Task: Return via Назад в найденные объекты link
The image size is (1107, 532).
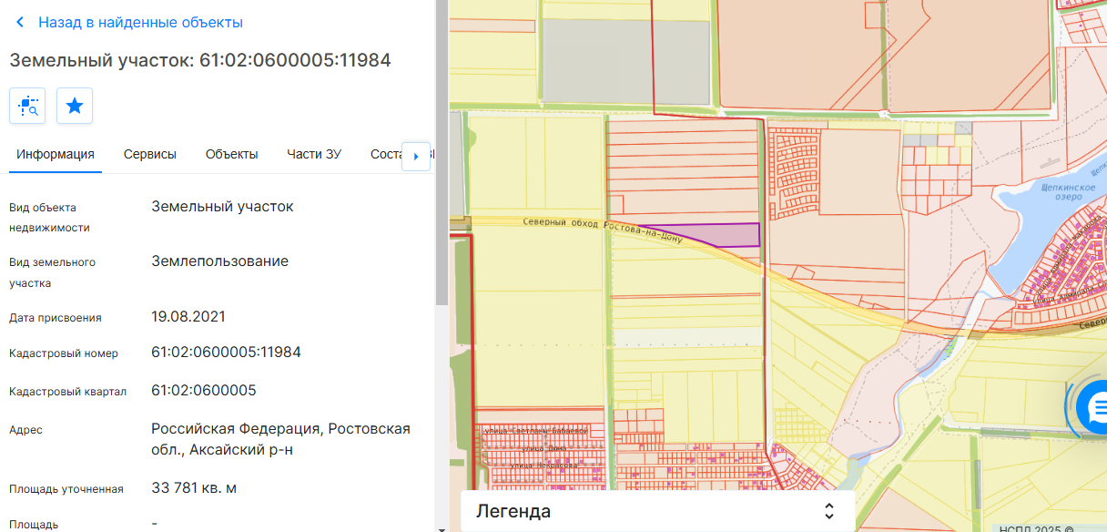Action: click(x=140, y=23)
